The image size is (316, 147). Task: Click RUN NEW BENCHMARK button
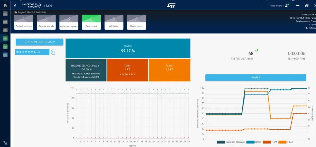39,42
